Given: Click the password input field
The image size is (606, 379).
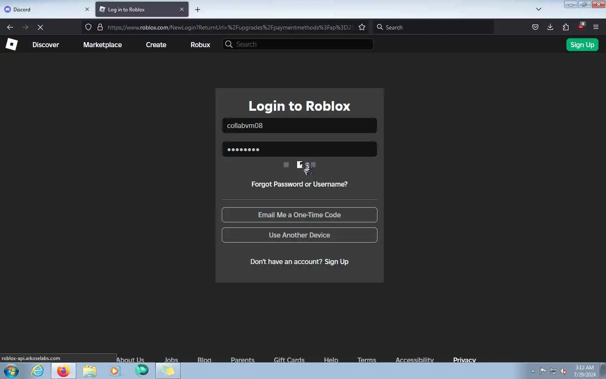Looking at the screenshot, I should [300, 149].
